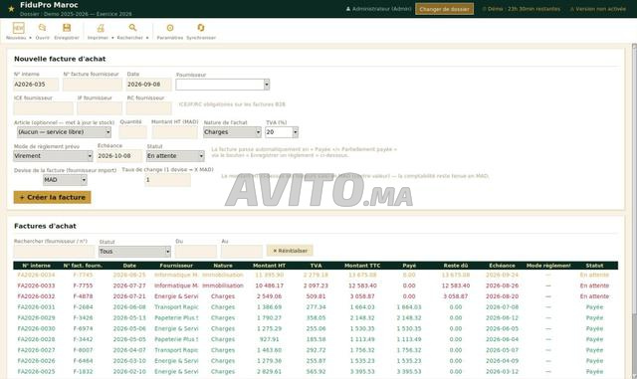Click the RC fournisseur field
637x379 pixels.
click(148, 108)
